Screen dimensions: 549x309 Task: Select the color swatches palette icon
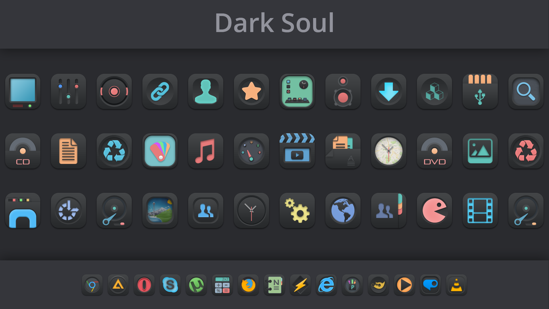pyautogui.click(x=160, y=151)
